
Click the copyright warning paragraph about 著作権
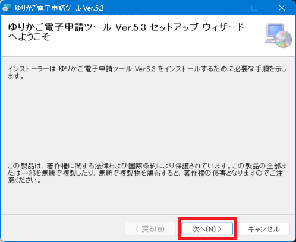tap(147, 173)
